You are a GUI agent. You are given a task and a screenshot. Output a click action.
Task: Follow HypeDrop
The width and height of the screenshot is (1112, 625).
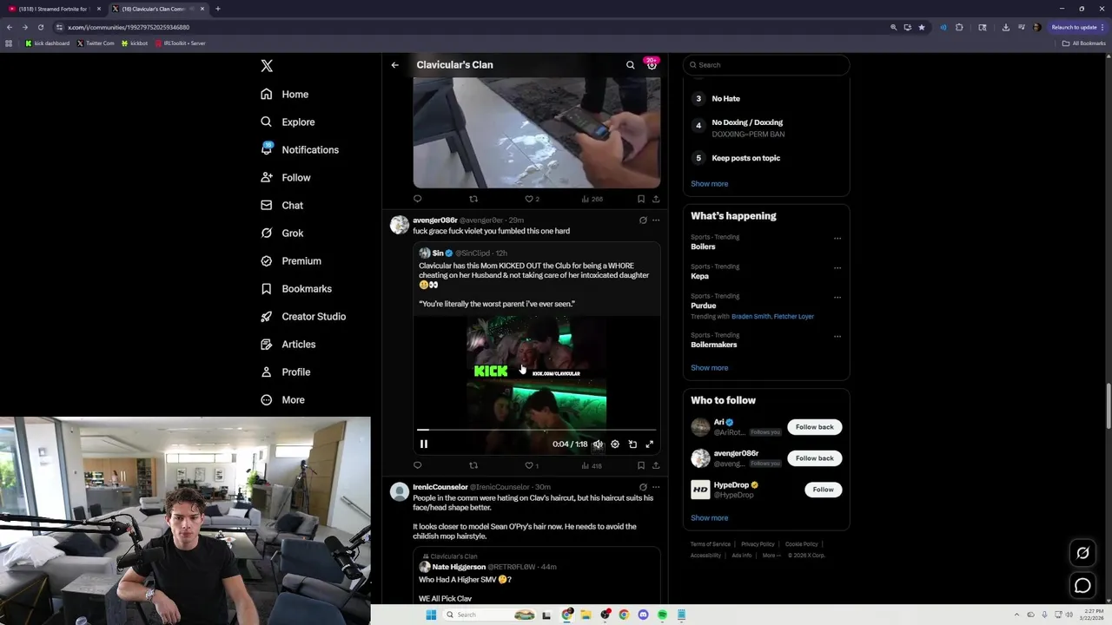pos(823,490)
